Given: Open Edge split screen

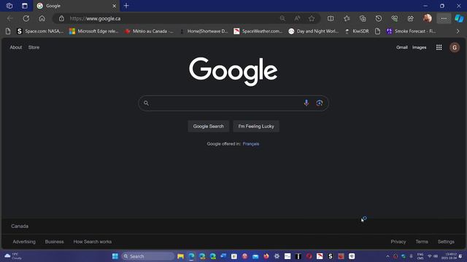Looking at the screenshot, I should (x=331, y=18).
